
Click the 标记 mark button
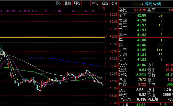tap(95, 3)
